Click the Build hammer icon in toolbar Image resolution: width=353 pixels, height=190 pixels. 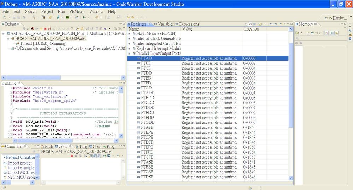click(x=34, y=17)
